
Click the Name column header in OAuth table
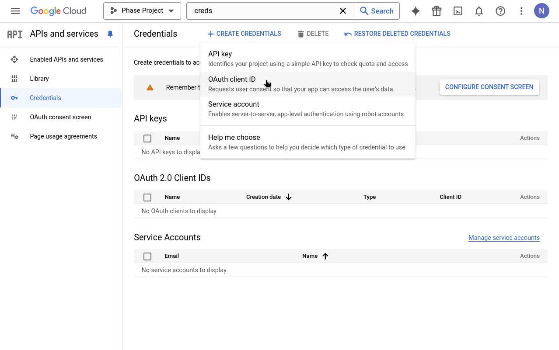tap(172, 197)
